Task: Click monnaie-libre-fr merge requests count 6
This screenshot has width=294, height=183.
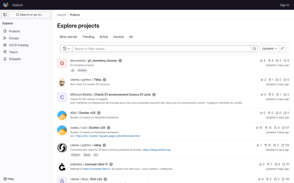Action: (277, 164)
